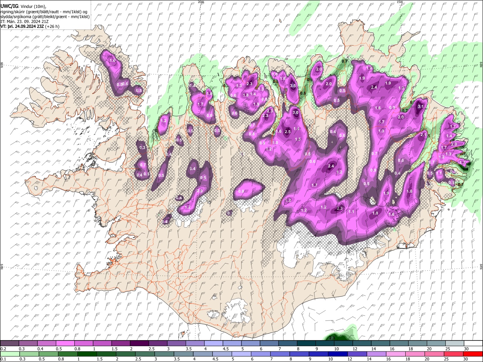
Task: Click the bright pink 0.5–0.8 snow legend swatch
Action: 65,343
